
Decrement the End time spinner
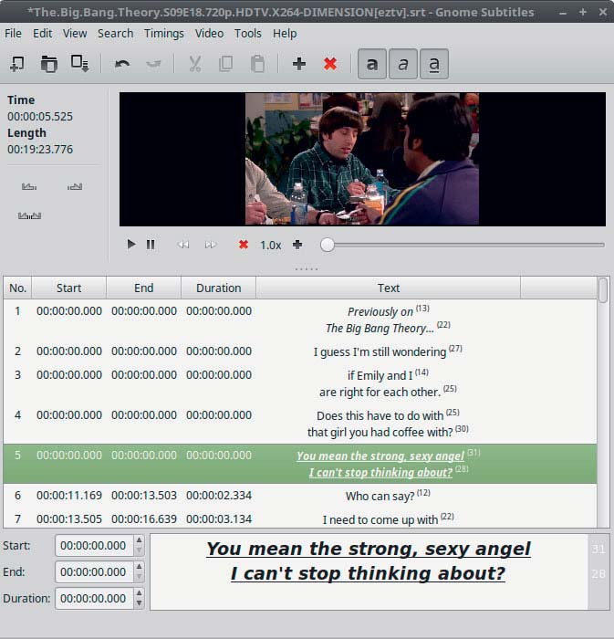pos(140,578)
